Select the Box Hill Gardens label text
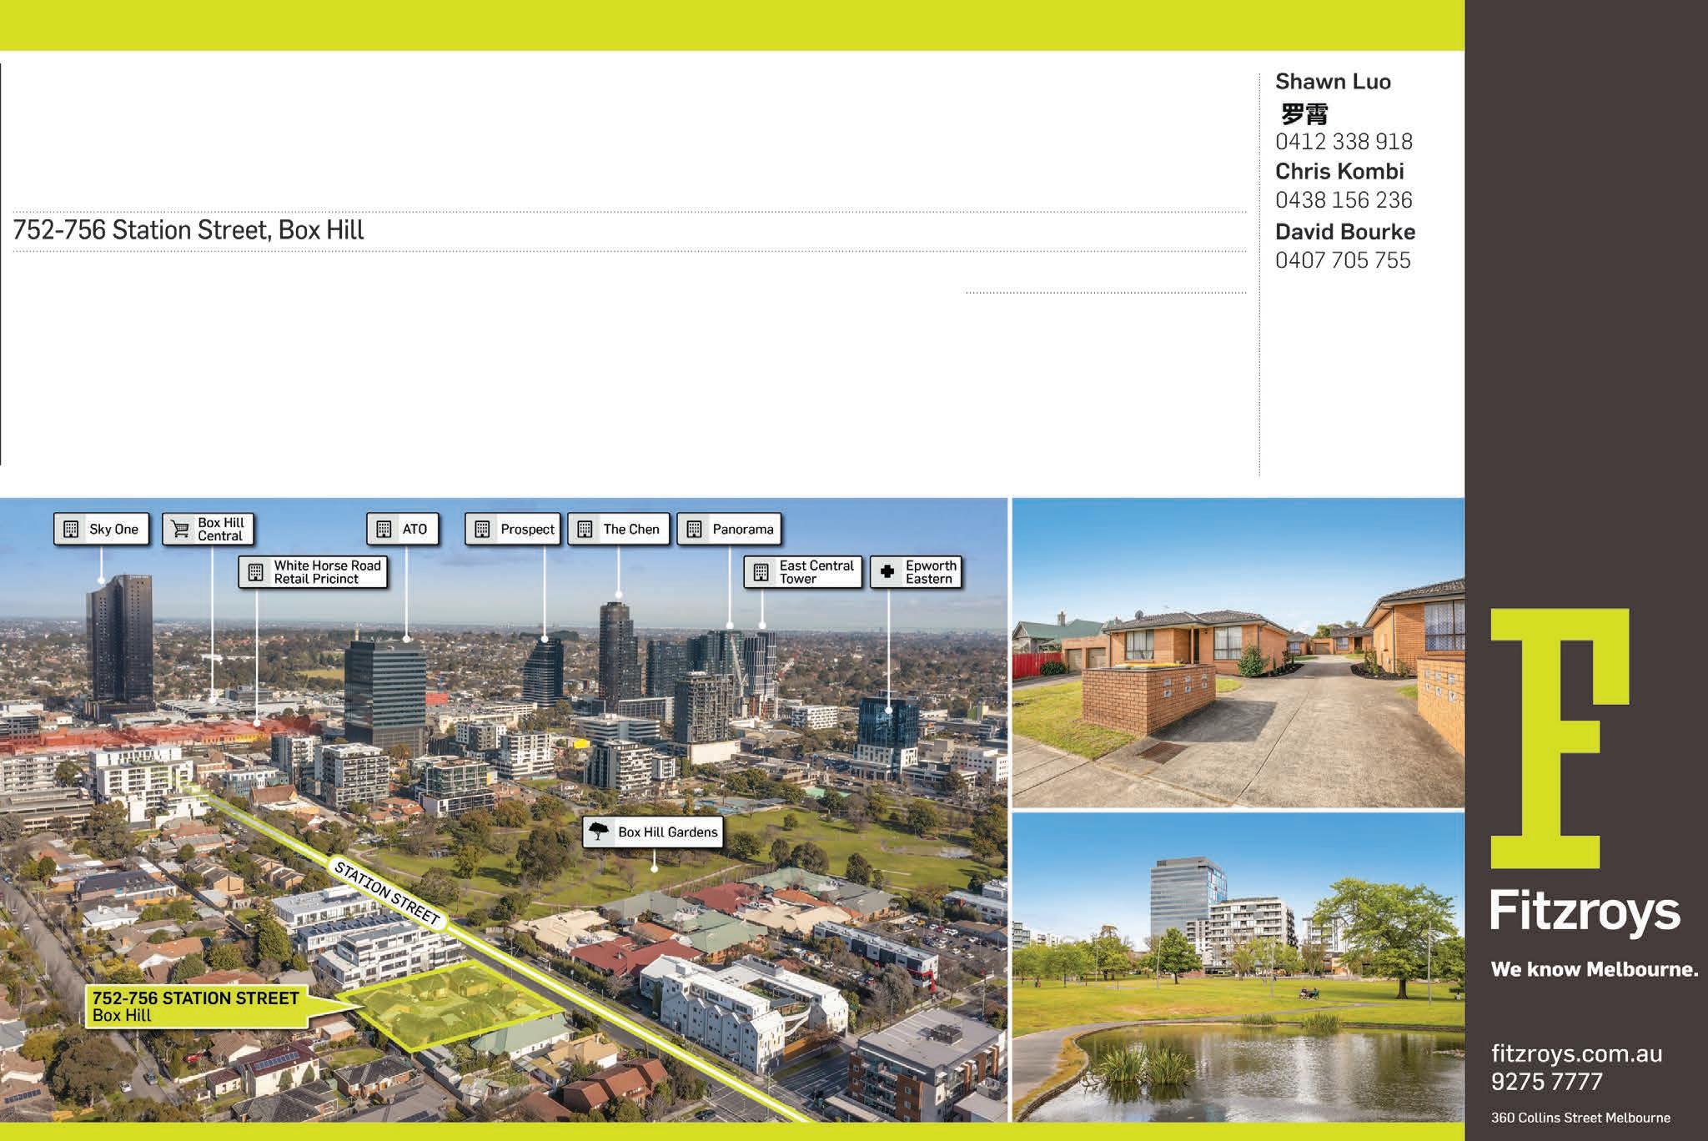This screenshot has width=1708, height=1141. pos(668,832)
